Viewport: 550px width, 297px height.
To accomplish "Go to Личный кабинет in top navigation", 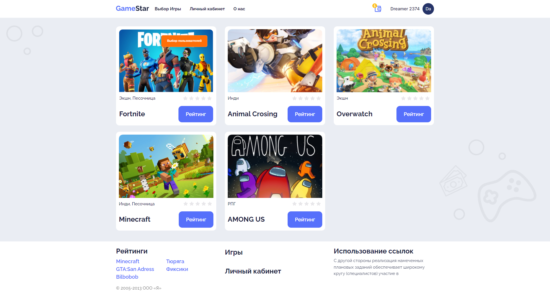I will point(207,9).
